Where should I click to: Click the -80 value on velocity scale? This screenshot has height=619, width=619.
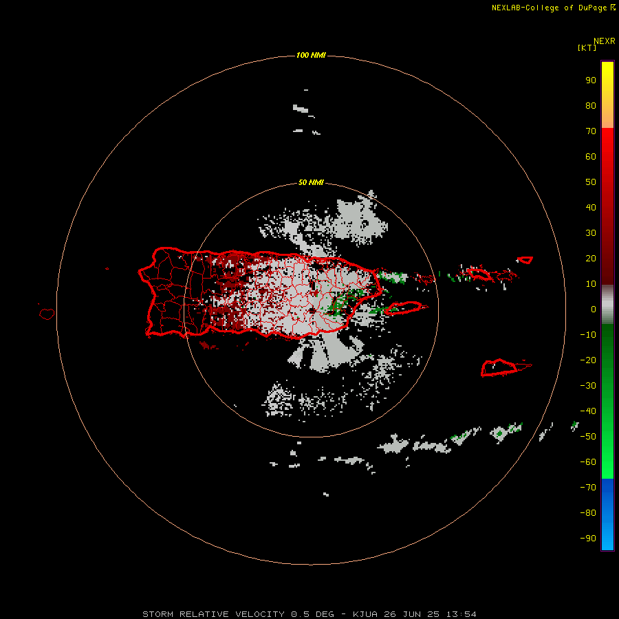click(588, 513)
